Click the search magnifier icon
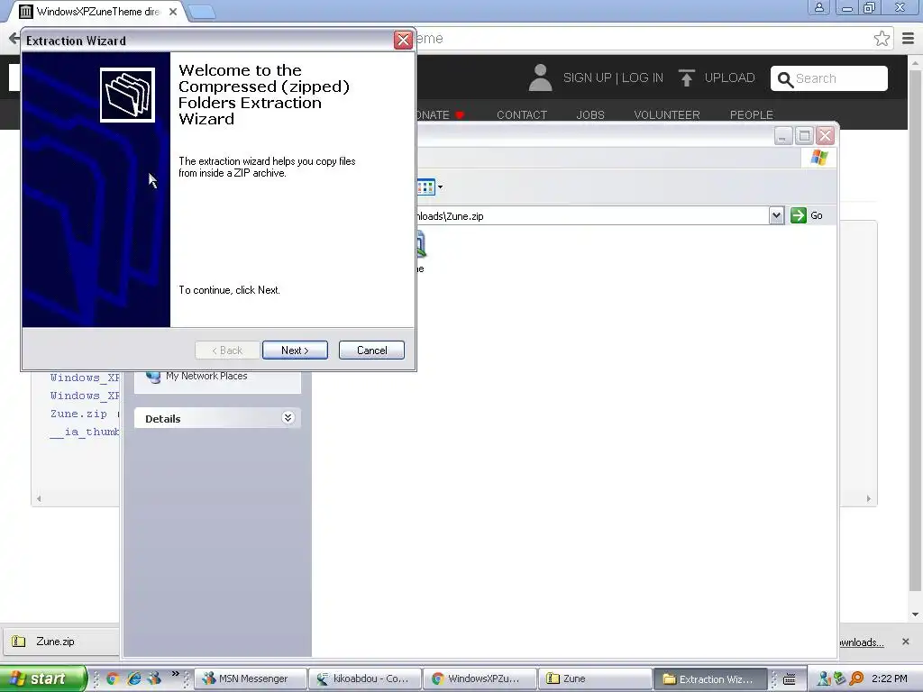 coord(785,79)
